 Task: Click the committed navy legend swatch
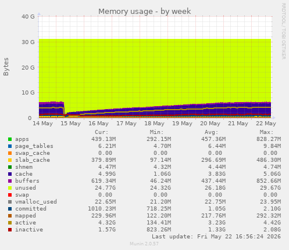click(x=10, y=209)
